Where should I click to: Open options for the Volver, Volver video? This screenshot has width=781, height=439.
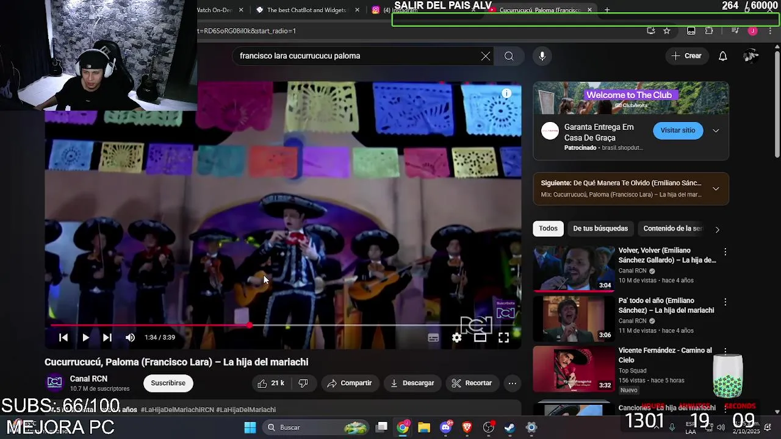(725, 252)
